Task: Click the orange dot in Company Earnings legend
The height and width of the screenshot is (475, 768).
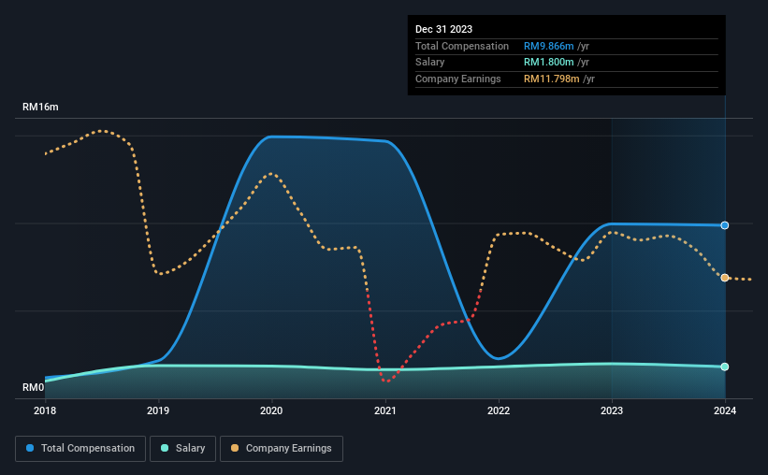Action: [235, 448]
